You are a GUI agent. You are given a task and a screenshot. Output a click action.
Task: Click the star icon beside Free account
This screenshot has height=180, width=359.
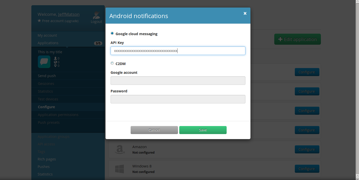point(39,21)
